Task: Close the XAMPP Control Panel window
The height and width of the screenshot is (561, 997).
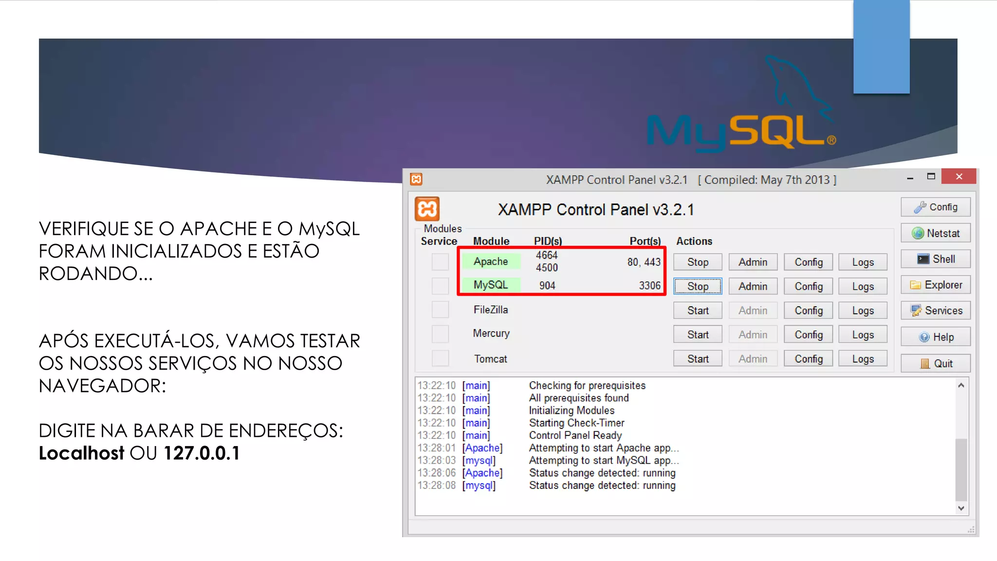Action: point(959,176)
